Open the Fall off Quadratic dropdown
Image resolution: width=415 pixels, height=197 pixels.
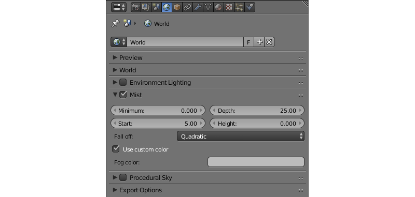pos(241,137)
